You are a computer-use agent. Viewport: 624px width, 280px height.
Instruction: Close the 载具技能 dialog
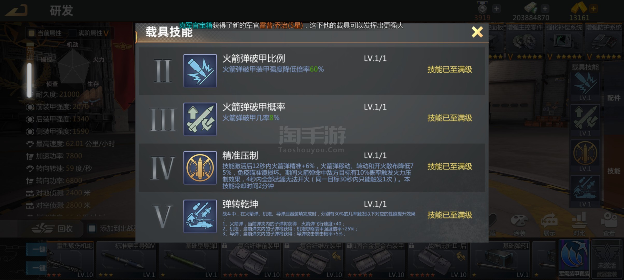(x=477, y=32)
